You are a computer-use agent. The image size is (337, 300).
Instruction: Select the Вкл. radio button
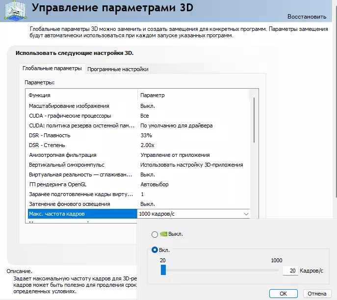(x=155, y=250)
